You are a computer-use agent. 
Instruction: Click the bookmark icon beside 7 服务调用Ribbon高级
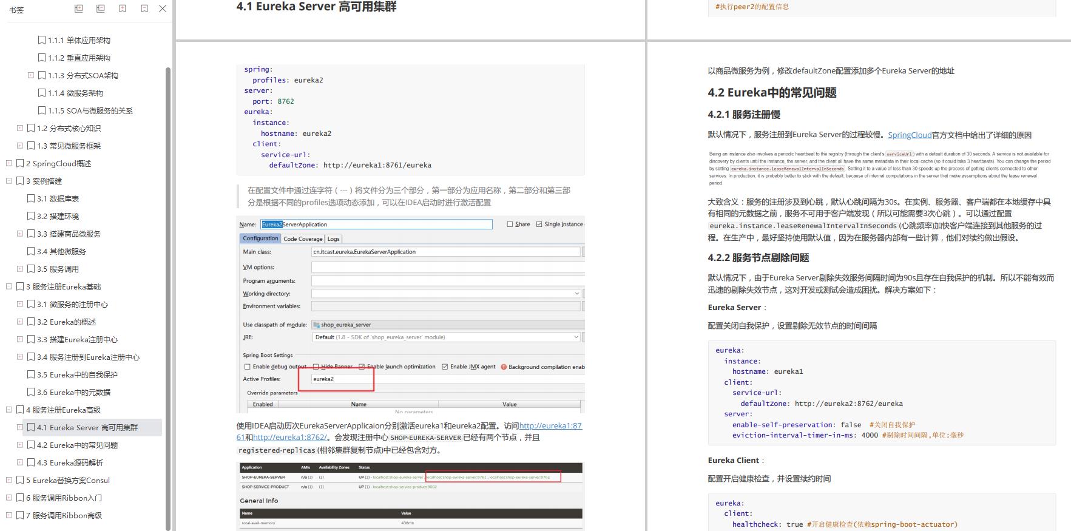point(20,515)
